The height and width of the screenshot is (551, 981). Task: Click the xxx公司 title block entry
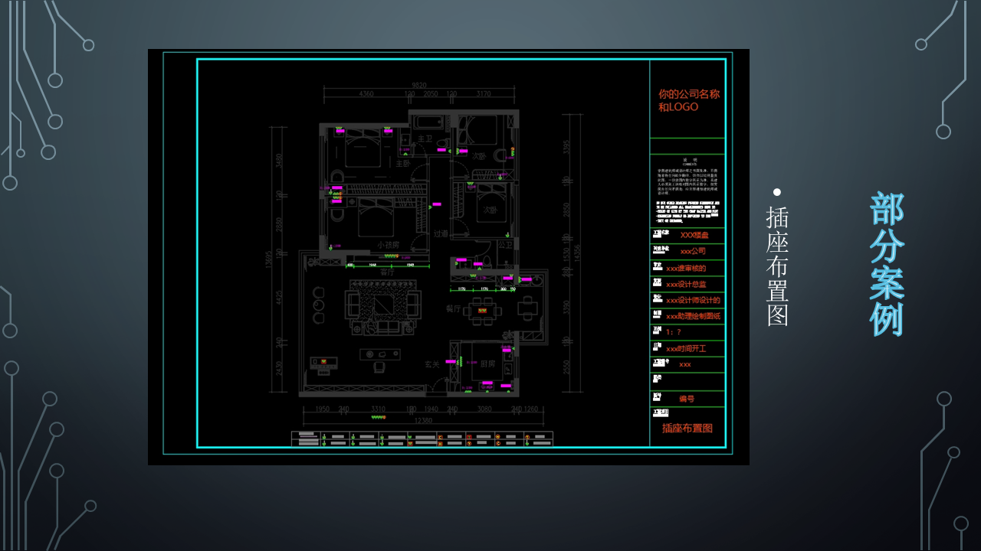pyautogui.click(x=693, y=251)
